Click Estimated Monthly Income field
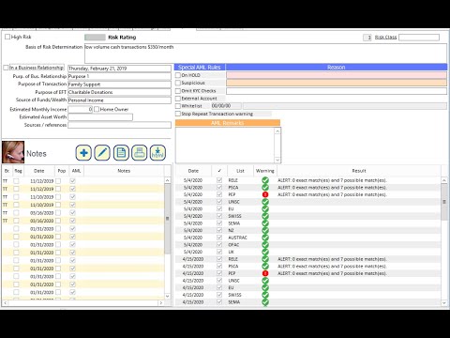This screenshot has width=450, height=338. (81, 110)
